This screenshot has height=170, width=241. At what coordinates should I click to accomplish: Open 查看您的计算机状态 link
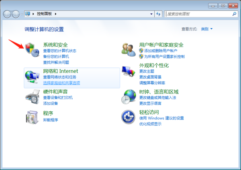(x=59, y=51)
